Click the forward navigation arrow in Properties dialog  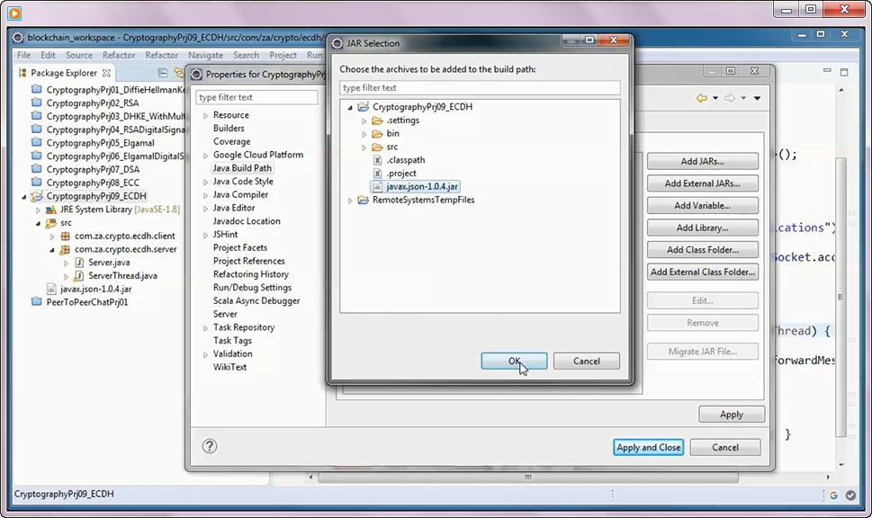point(729,98)
